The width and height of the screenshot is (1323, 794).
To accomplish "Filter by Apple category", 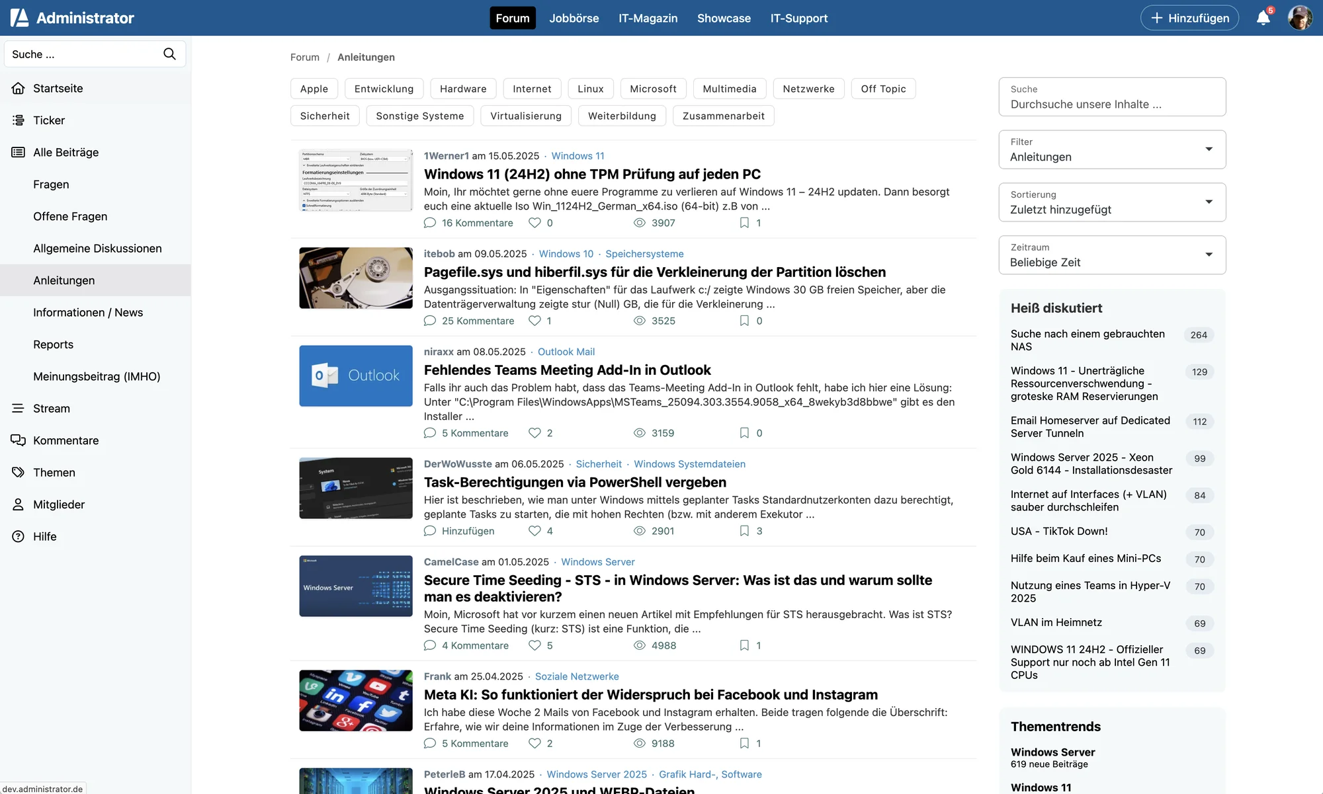I will 314,89.
